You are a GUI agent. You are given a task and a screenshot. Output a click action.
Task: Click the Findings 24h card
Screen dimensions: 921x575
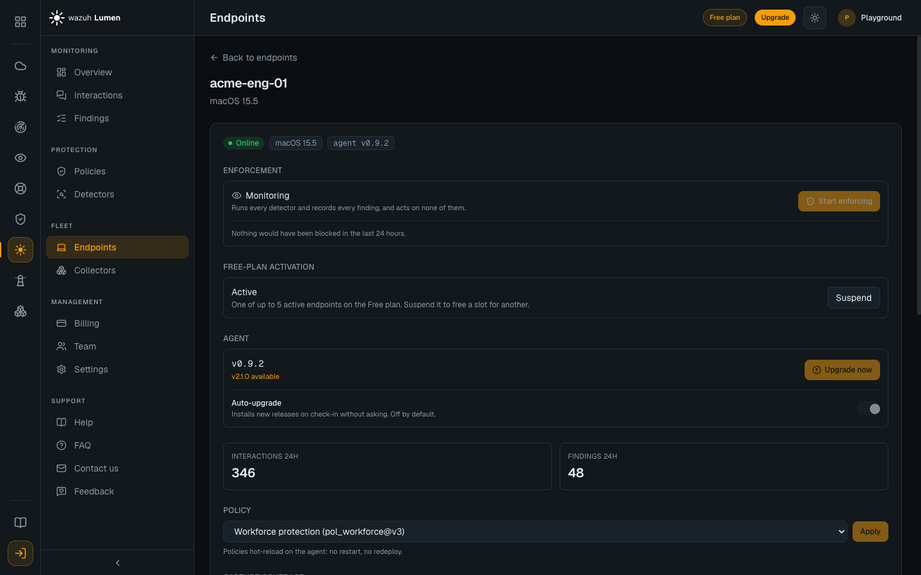[x=724, y=466]
